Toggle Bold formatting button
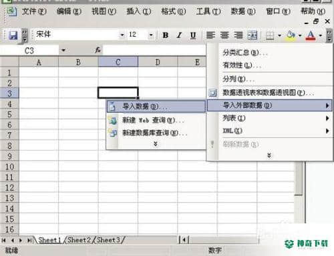The image size is (334, 256). click(x=165, y=35)
